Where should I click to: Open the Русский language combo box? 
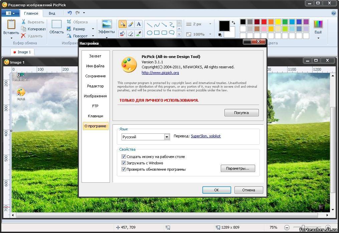[x=146, y=137]
